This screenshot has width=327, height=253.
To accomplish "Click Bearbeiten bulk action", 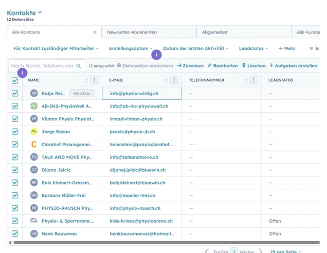I will click(223, 66).
